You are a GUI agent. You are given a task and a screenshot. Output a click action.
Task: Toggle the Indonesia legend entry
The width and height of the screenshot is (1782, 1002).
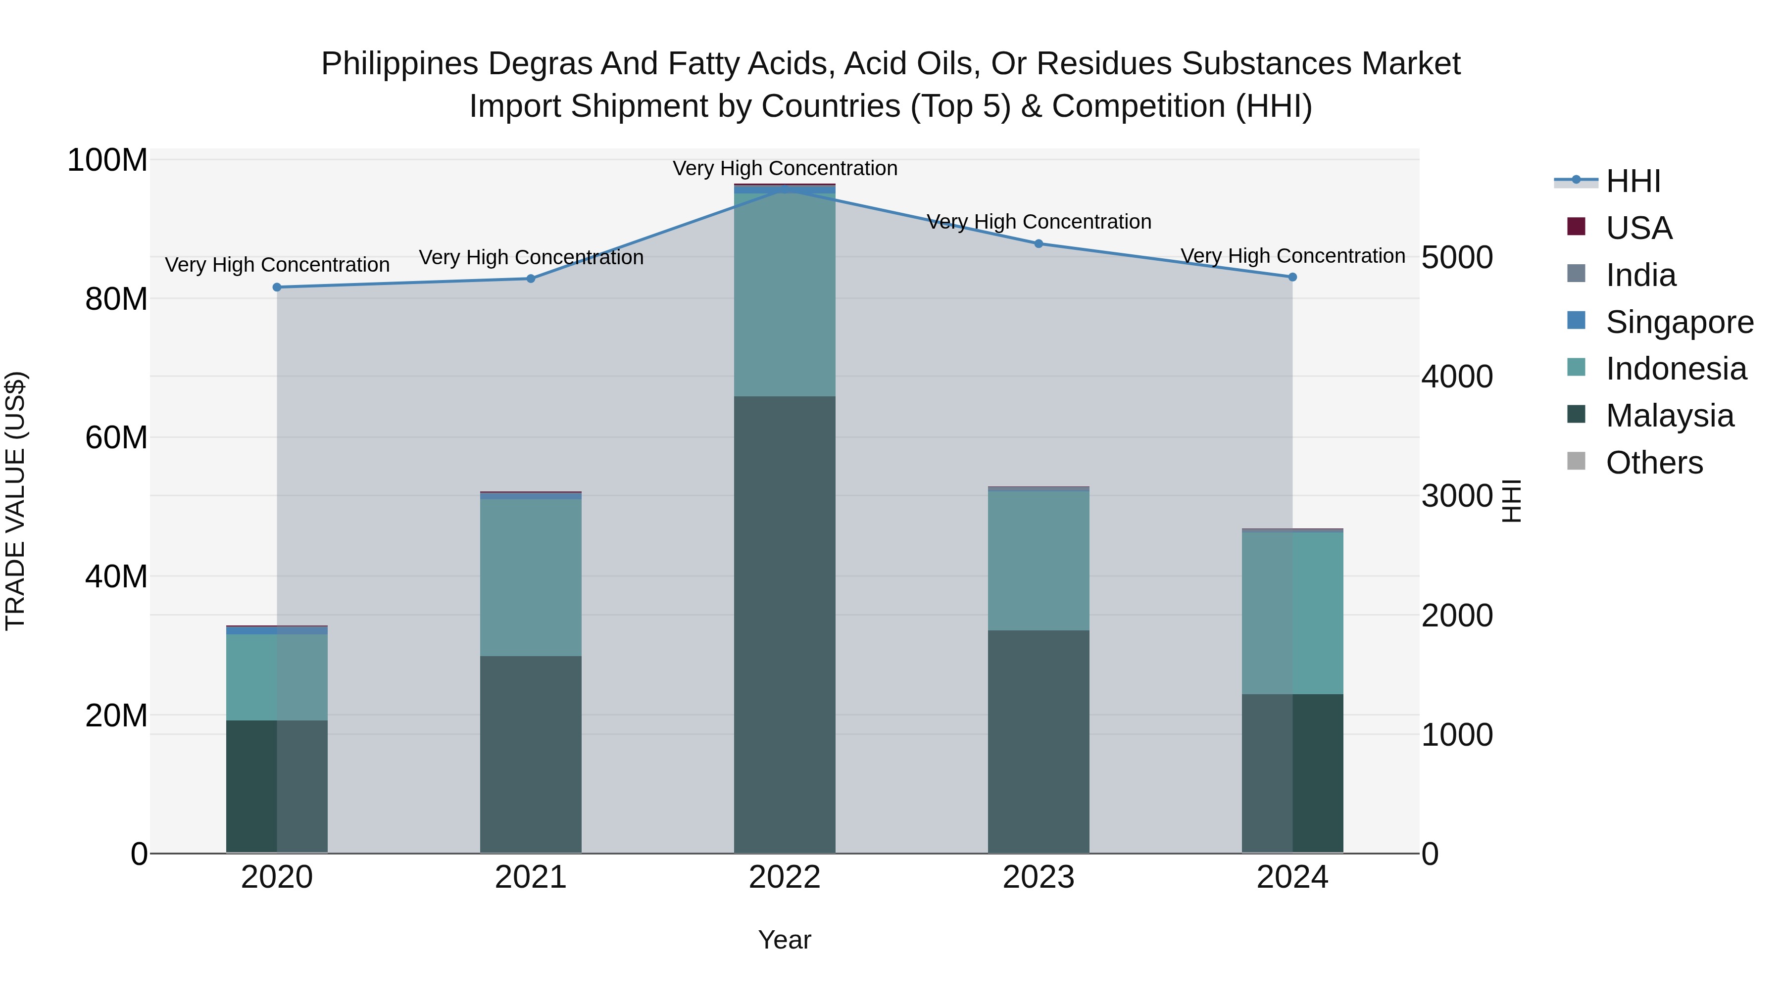click(1657, 369)
